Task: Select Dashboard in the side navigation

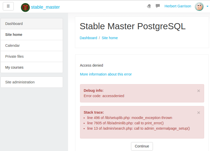Action: 32,24
